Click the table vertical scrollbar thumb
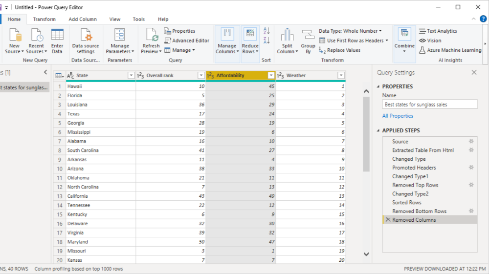Image resolution: width=489 pixels, height=274 pixels. [366, 134]
